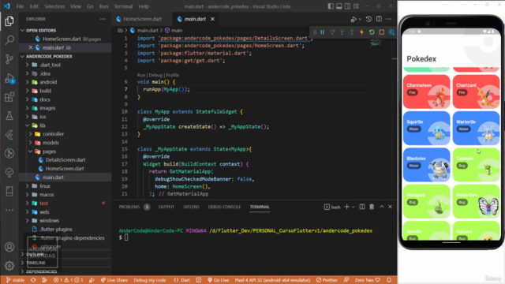Screen dimensions: 505x284
Task: Open editor More Actions ellipsis
Action: [x=389, y=19]
